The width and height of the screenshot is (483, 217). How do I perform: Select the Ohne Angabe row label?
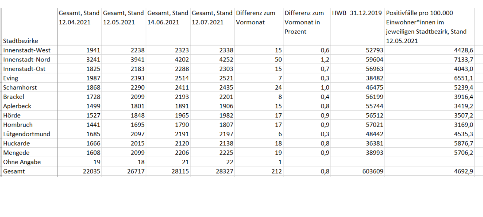22,162
